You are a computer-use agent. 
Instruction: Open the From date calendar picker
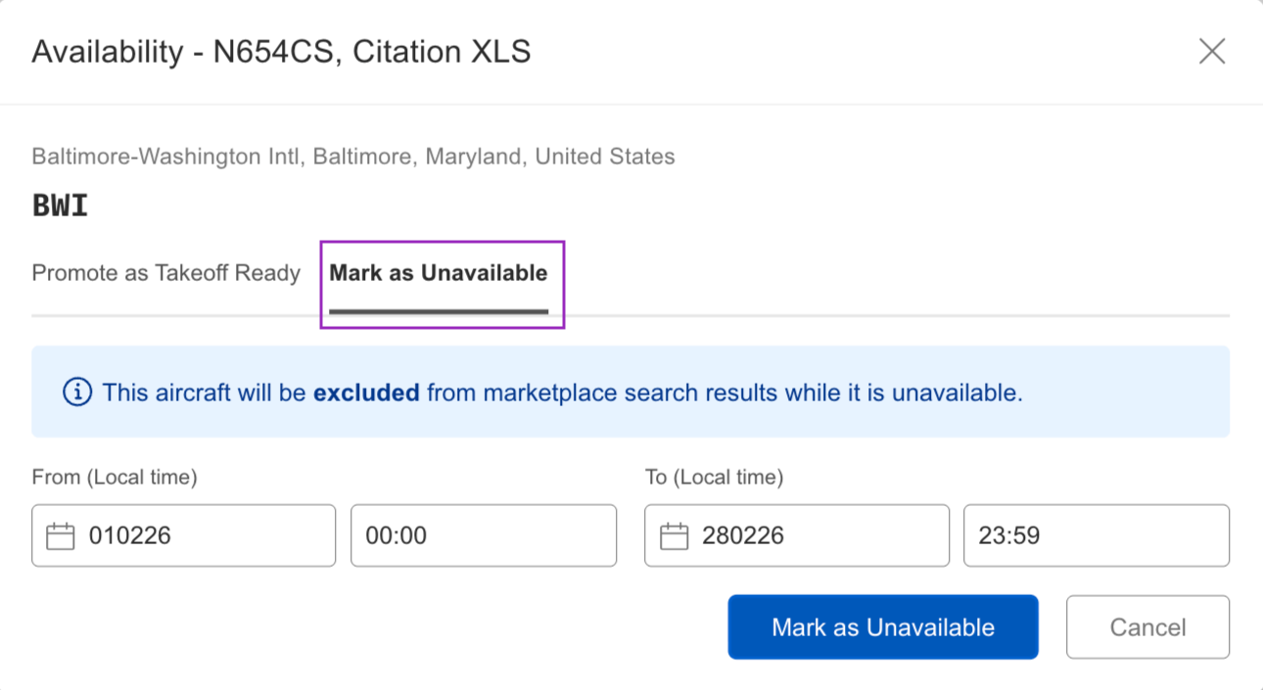tap(59, 535)
